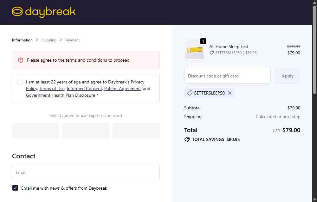Focus the Discount code or gift card field
This screenshot has width=317, height=202.
[x=227, y=76]
